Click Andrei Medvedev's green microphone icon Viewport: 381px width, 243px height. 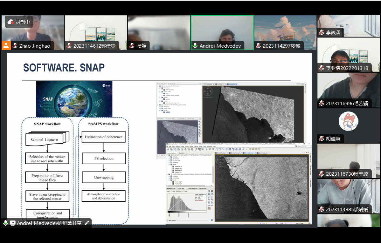click(195, 46)
